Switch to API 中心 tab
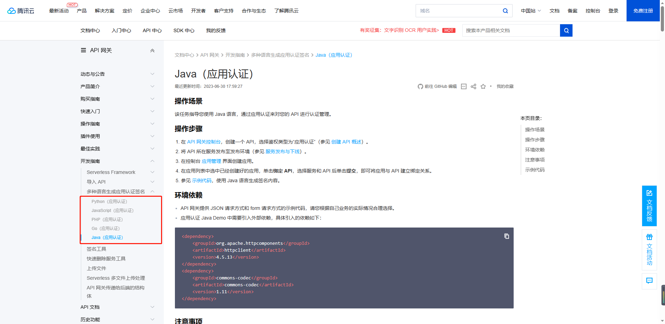Screen dimensions: 665x324 click(152, 30)
